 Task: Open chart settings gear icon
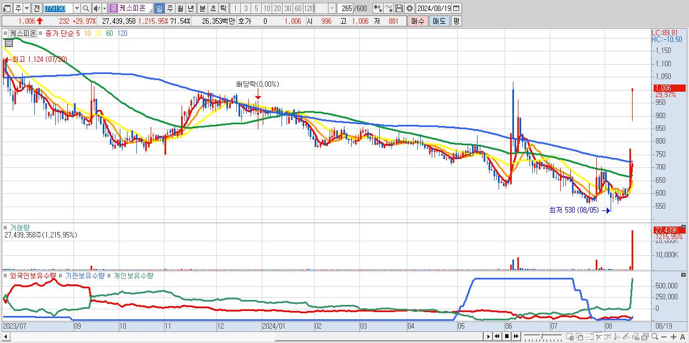coord(410,8)
